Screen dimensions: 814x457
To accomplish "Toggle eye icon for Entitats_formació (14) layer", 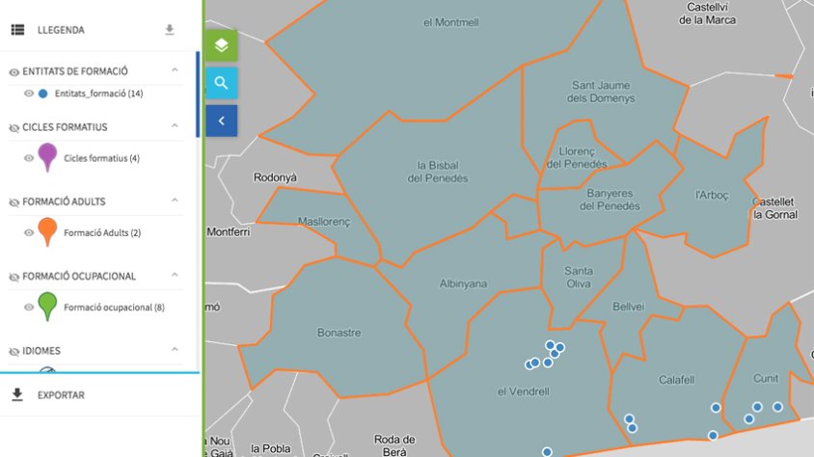I will 29,94.
